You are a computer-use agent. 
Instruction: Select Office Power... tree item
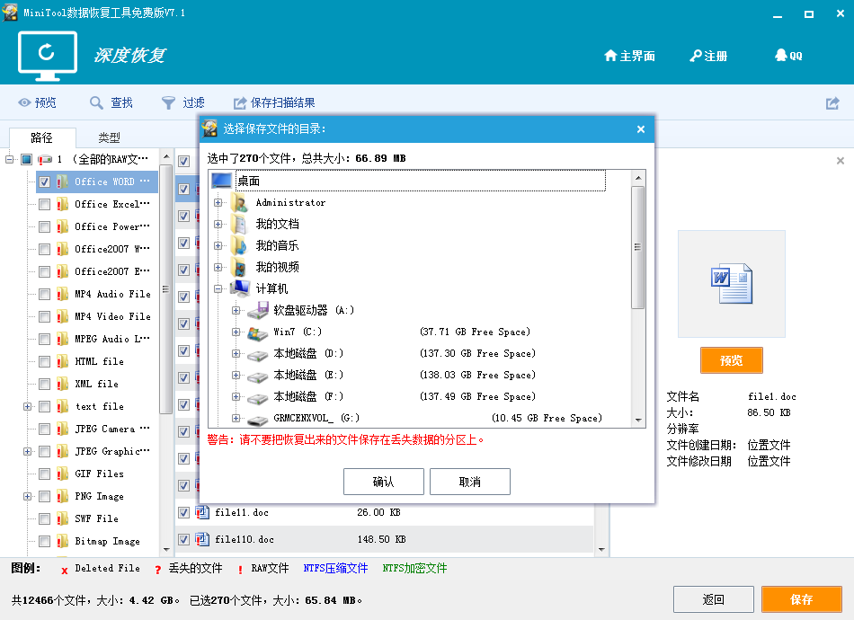click(111, 226)
